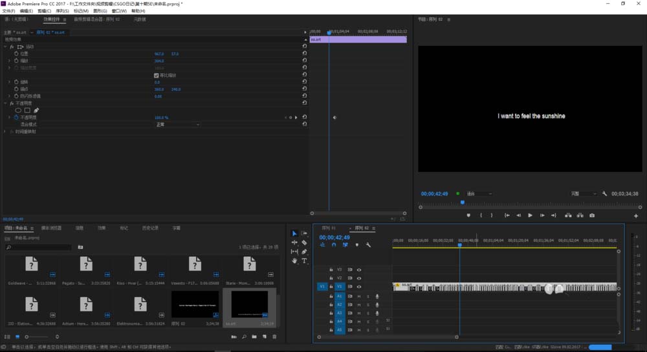647x352 pixels.
Task: Mute audio track A1
Action: point(359,296)
